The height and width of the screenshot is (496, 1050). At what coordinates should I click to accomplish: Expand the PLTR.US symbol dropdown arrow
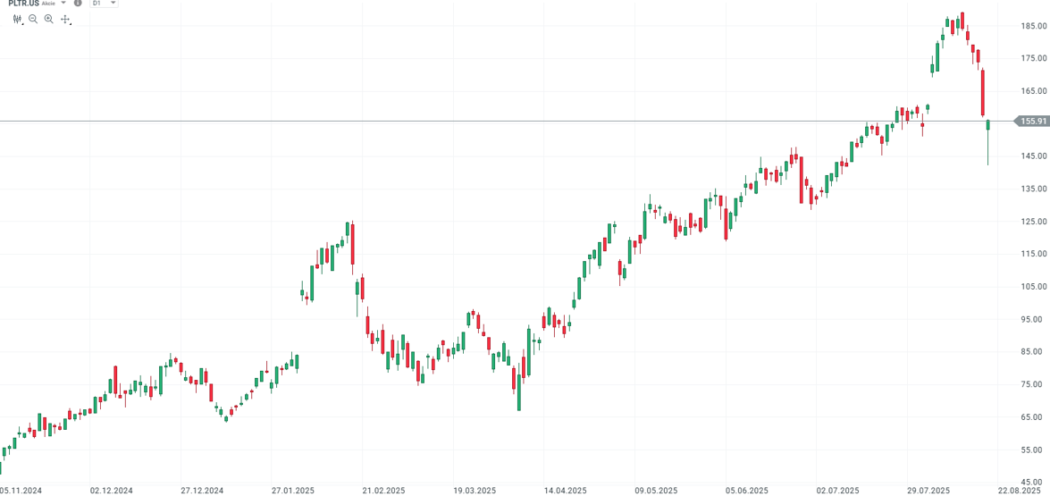pyautogui.click(x=63, y=4)
